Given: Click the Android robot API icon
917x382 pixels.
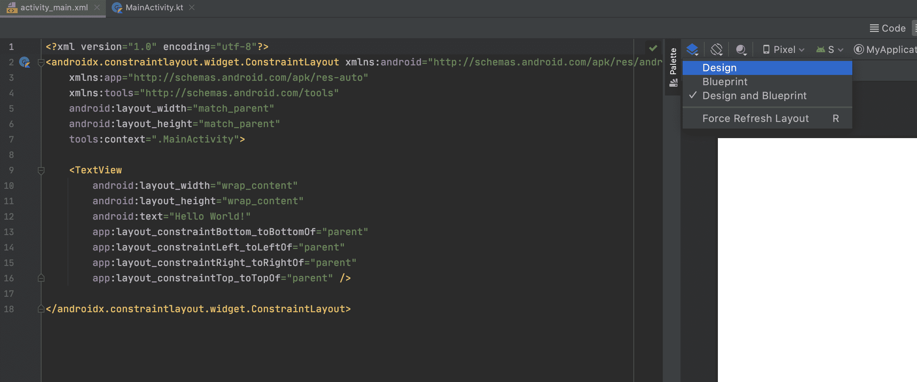Looking at the screenshot, I should click(820, 49).
